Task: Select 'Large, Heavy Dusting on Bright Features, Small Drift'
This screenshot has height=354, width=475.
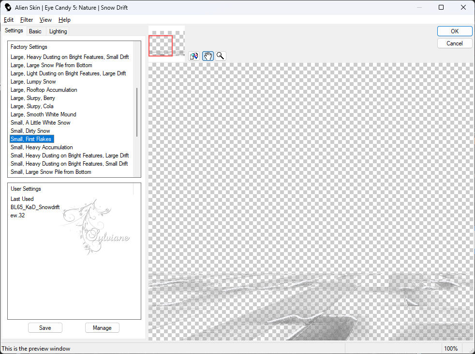Action: (70, 57)
